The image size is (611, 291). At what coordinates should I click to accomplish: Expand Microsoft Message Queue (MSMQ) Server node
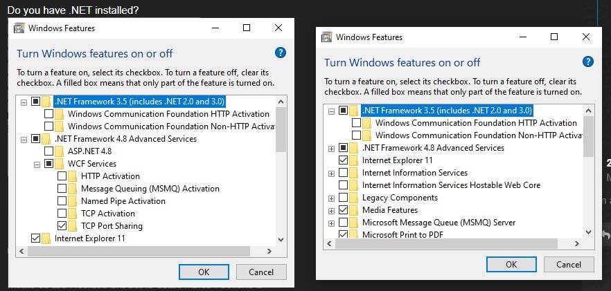click(x=332, y=223)
